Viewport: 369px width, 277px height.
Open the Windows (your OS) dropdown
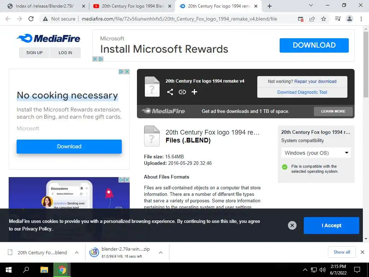(316, 153)
